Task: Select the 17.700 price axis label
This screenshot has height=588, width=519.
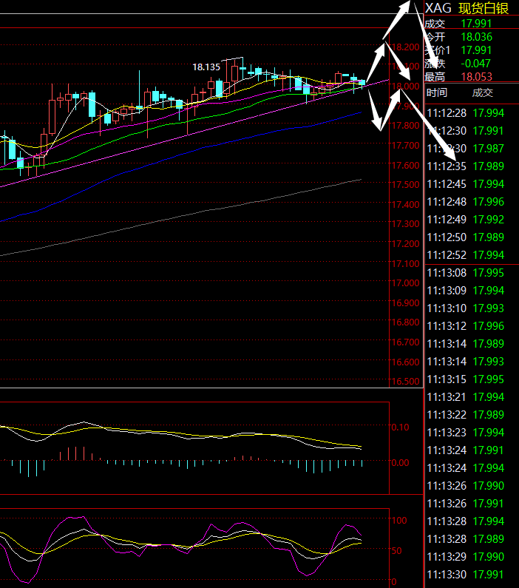Action: pos(406,146)
